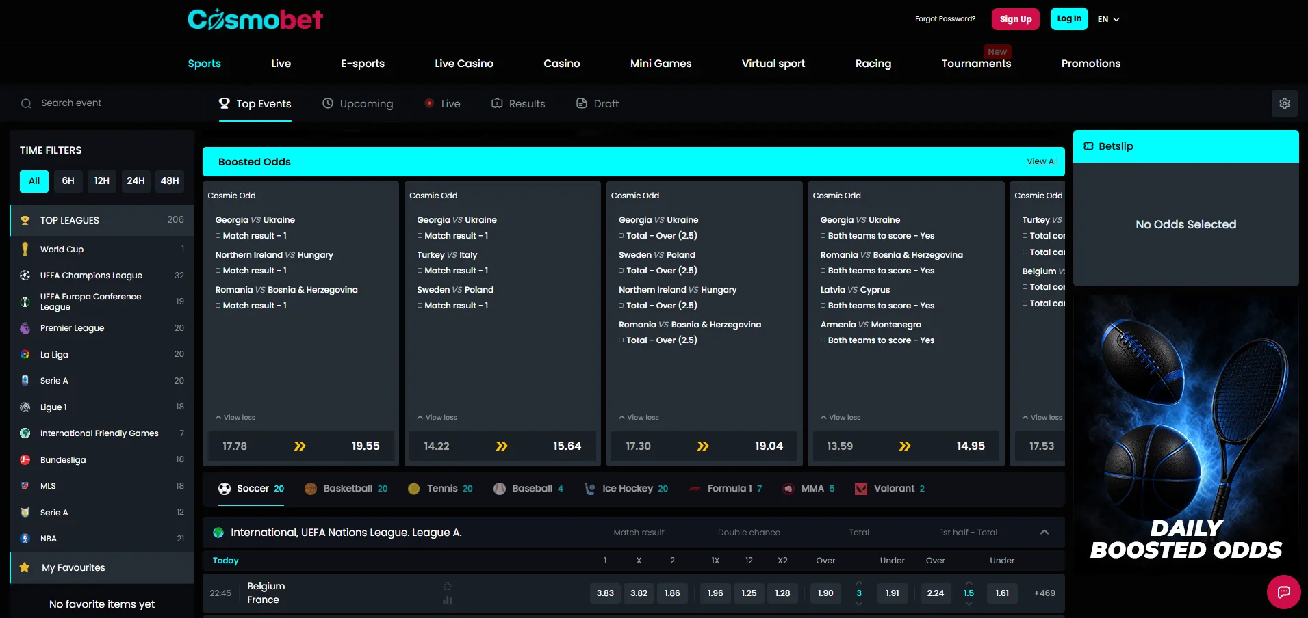Click the Results scoreboard icon
Viewport: 1308px width, 618px height.
pyautogui.click(x=497, y=103)
